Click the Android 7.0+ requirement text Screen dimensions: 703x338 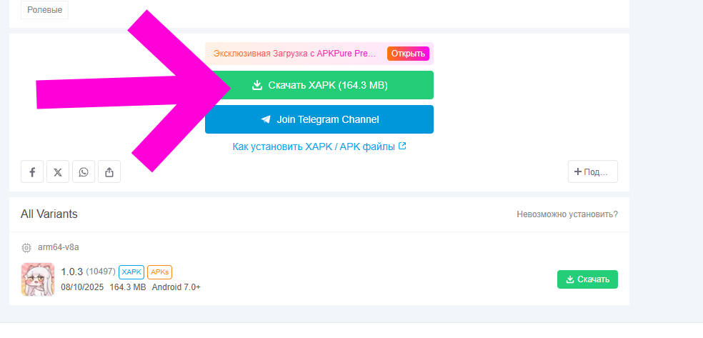(176, 287)
